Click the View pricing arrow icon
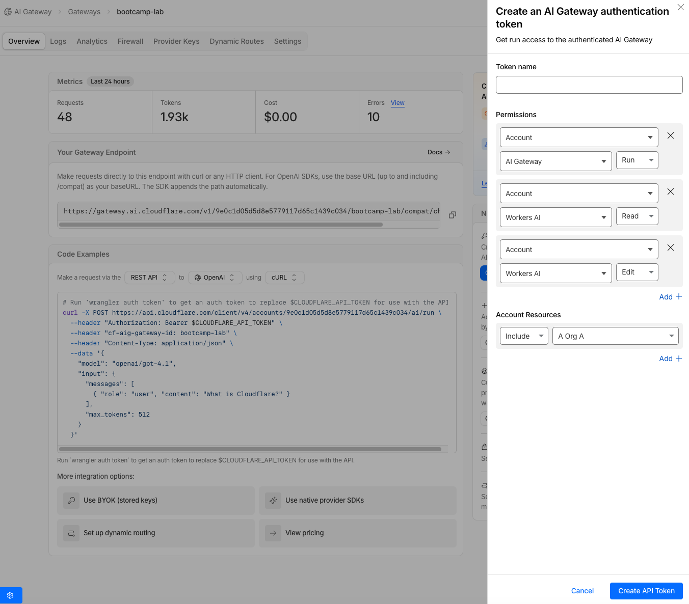This screenshot has width=689, height=604. click(273, 533)
